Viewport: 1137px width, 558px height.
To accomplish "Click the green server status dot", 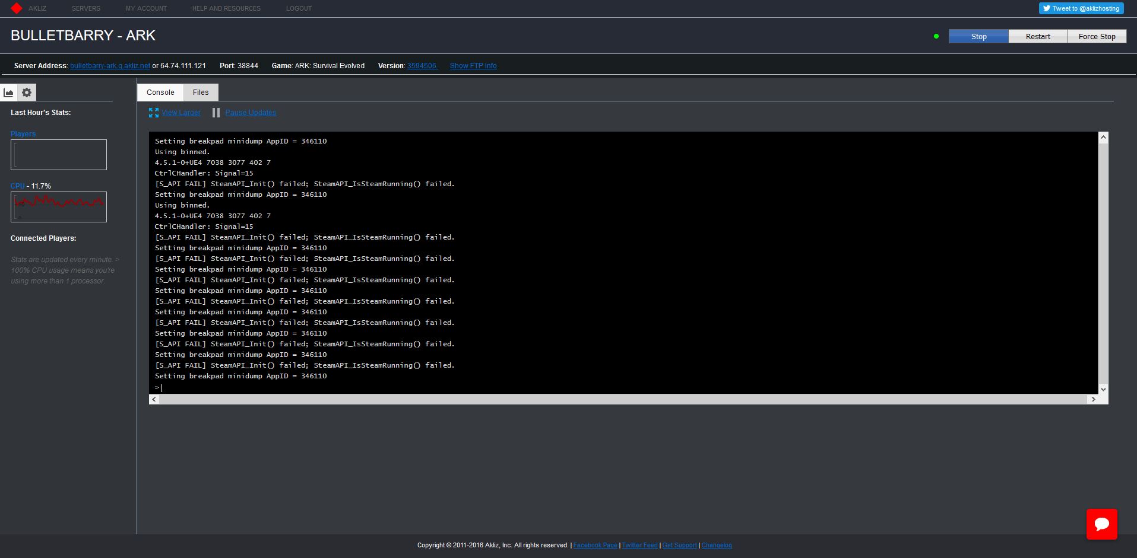I will 936,36.
